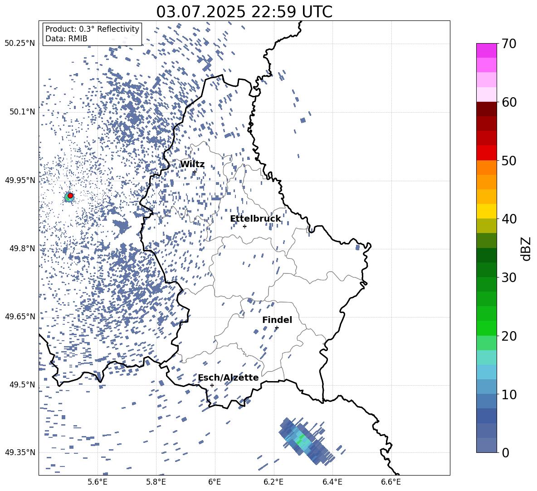Click the slate blue bottom colorbar segment
537x491 pixels.
point(486,445)
